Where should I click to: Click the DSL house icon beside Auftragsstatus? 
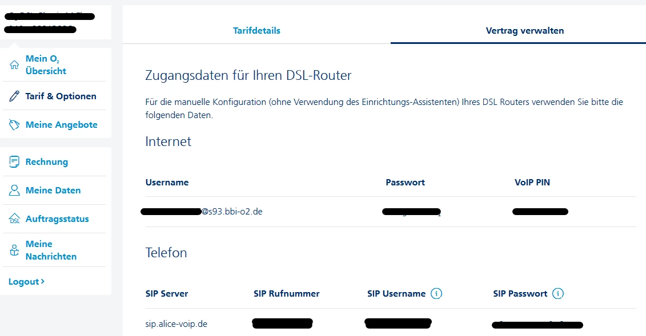pos(15,219)
